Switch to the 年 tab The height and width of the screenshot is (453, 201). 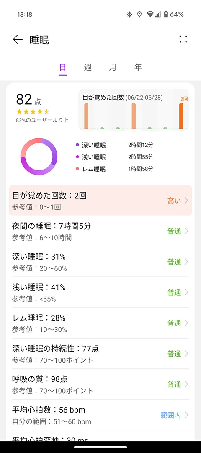(138, 67)
